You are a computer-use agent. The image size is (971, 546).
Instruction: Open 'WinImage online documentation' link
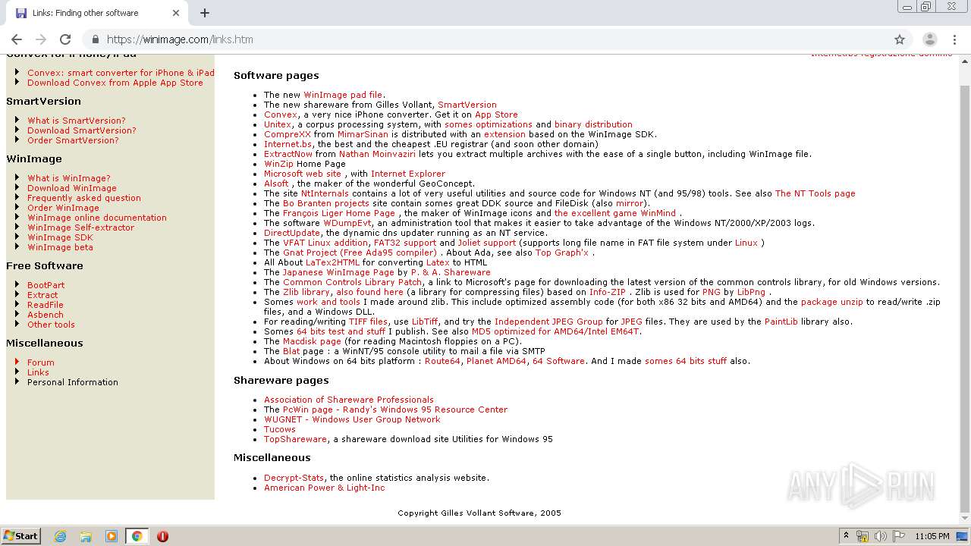point(97,218)
